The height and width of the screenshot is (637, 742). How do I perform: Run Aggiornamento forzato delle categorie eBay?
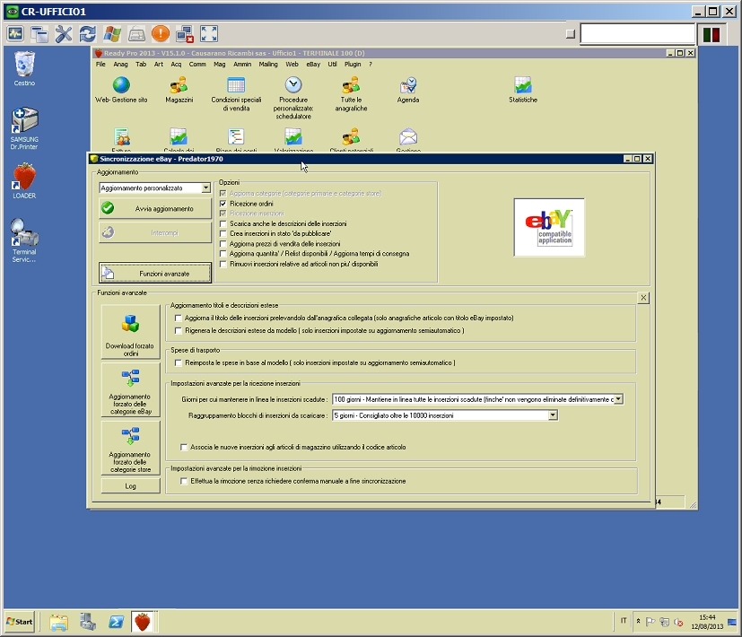tap(130, 390)
